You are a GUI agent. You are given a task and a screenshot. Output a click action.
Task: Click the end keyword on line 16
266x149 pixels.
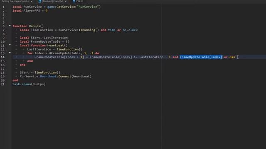[x=22, y=65]
